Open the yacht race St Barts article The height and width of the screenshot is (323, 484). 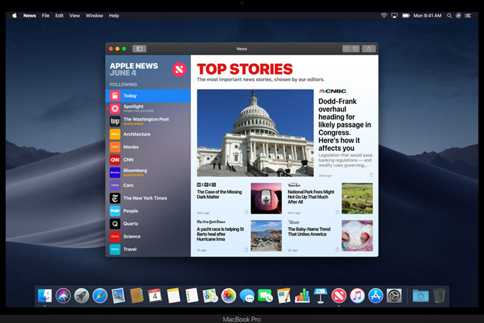(220, 234)
